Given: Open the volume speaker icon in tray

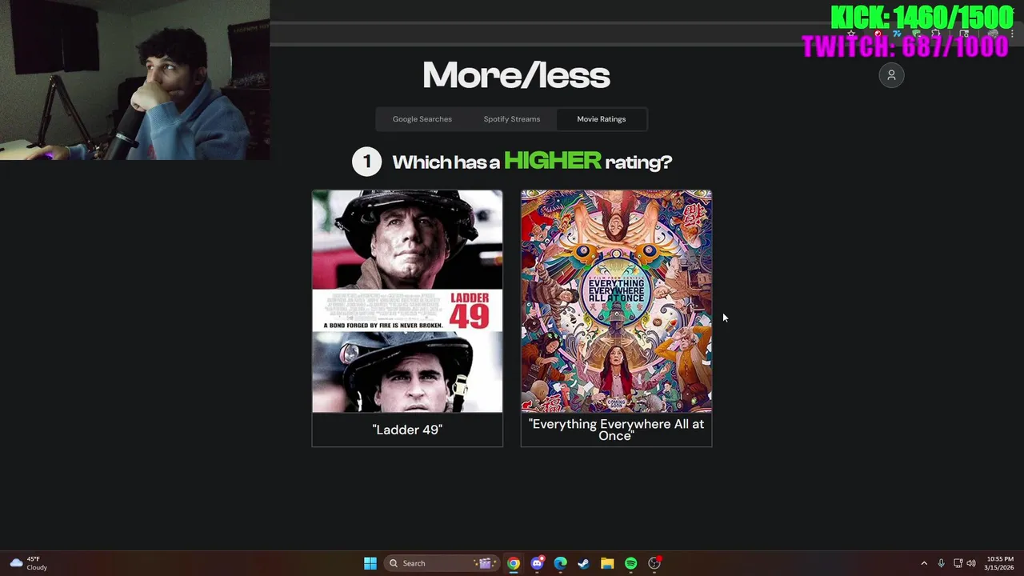Looking at the screenshot, I should (x=971, y=563).
